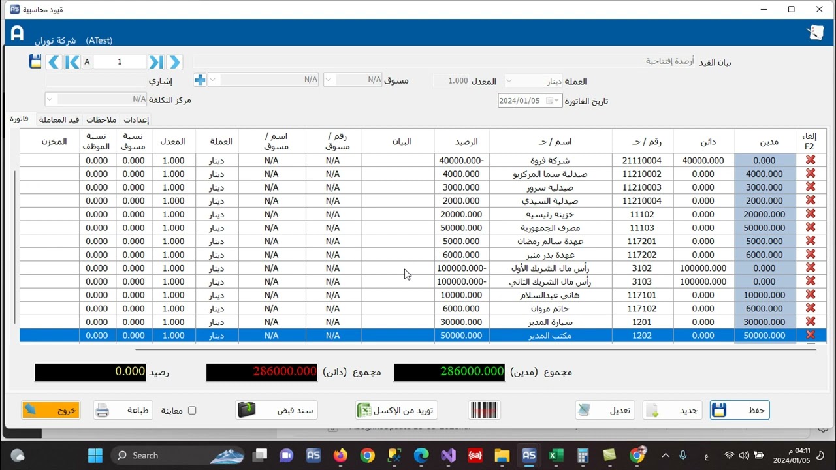Image resolution: width=836 pixels, height=470 pixels.
Task: Click the top-right note icon in blue header
Action: pyautogui.click(x=814, y=33)
